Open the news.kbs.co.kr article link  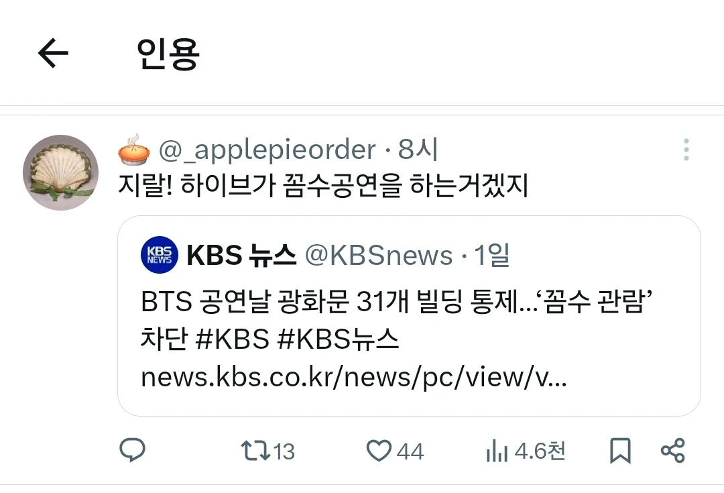click(354, 378)
